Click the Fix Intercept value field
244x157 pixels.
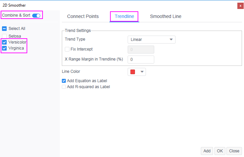pyautogui.click(x=141, y=50)
